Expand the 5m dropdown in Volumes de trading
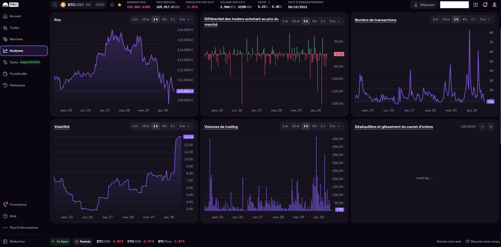 [334, 126]
